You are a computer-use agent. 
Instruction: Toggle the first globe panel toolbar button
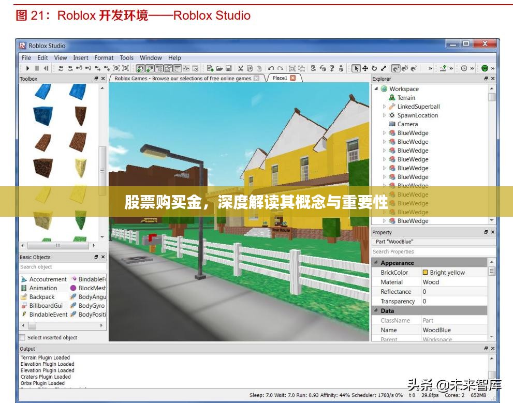tap(140, 68)
